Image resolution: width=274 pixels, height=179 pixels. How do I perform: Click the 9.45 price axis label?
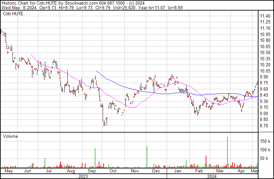(264, 95)
